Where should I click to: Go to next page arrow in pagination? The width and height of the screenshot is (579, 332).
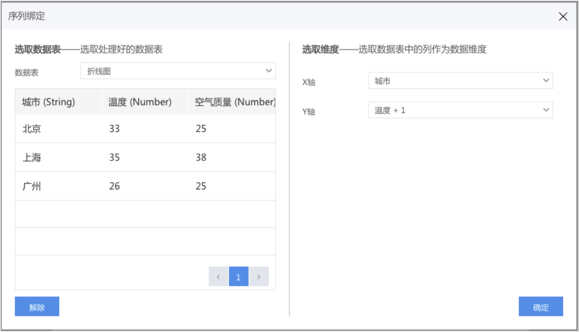coord(259,277)
